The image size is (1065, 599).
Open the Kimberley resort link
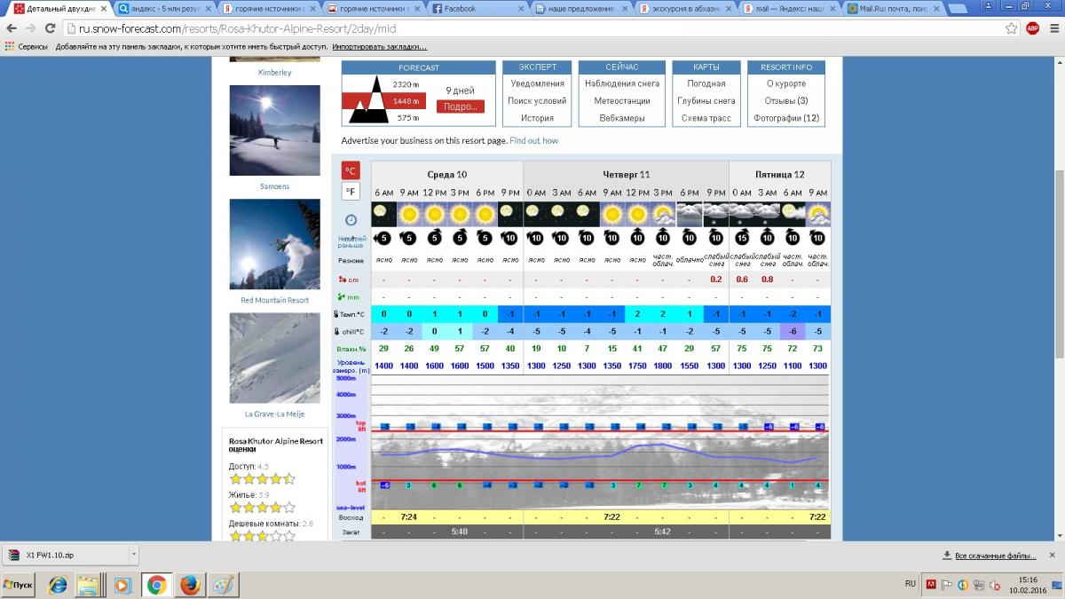pyautogui.click(x=274, y=73)
